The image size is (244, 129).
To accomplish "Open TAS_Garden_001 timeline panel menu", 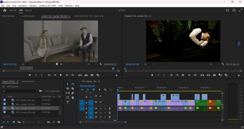I will tap(99, 81).
